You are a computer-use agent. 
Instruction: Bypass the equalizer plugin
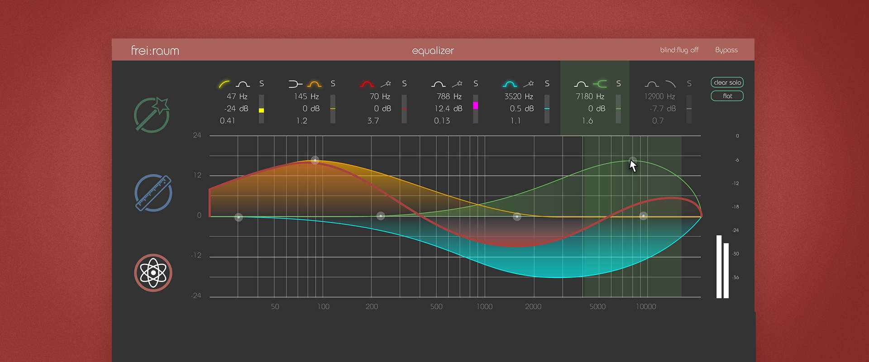(x=726, y=50)
